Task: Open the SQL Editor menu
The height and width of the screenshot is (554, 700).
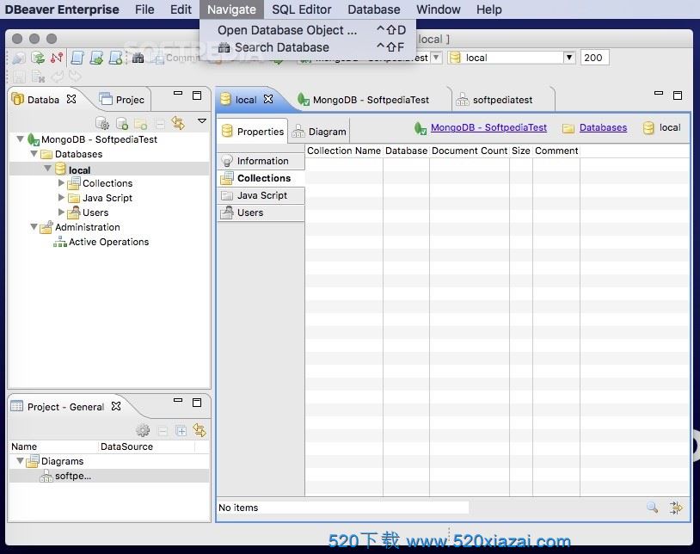Action: point(301,9)
